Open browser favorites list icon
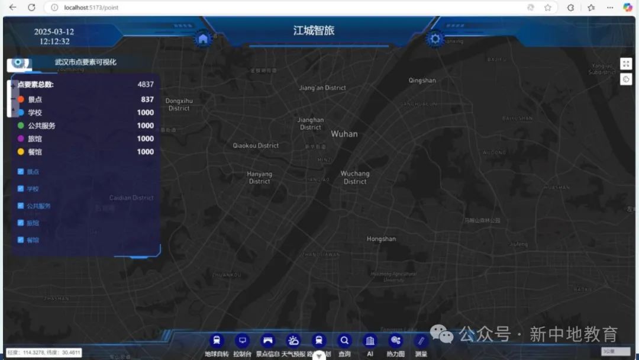 click(x=591, y=7)
